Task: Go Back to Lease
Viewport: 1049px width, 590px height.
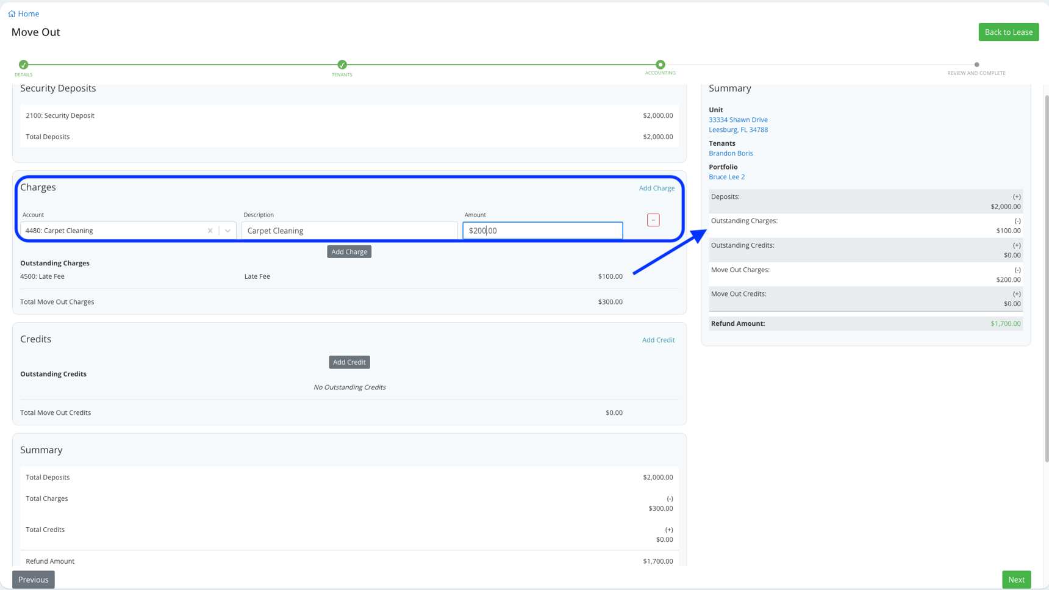Action: coord(1008,32)
